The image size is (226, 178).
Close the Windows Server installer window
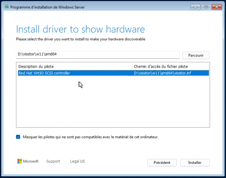point(217,7)
